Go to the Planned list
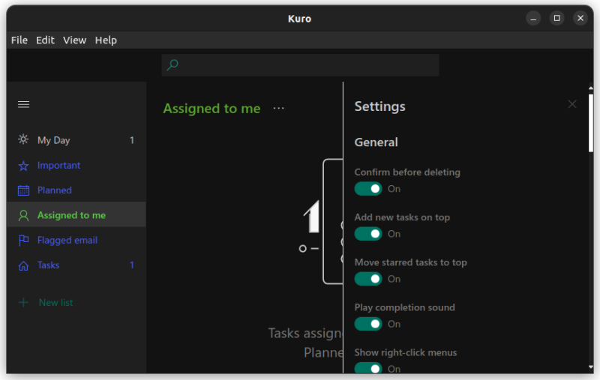Screen dimensions: 600x380 click(76, 190)
